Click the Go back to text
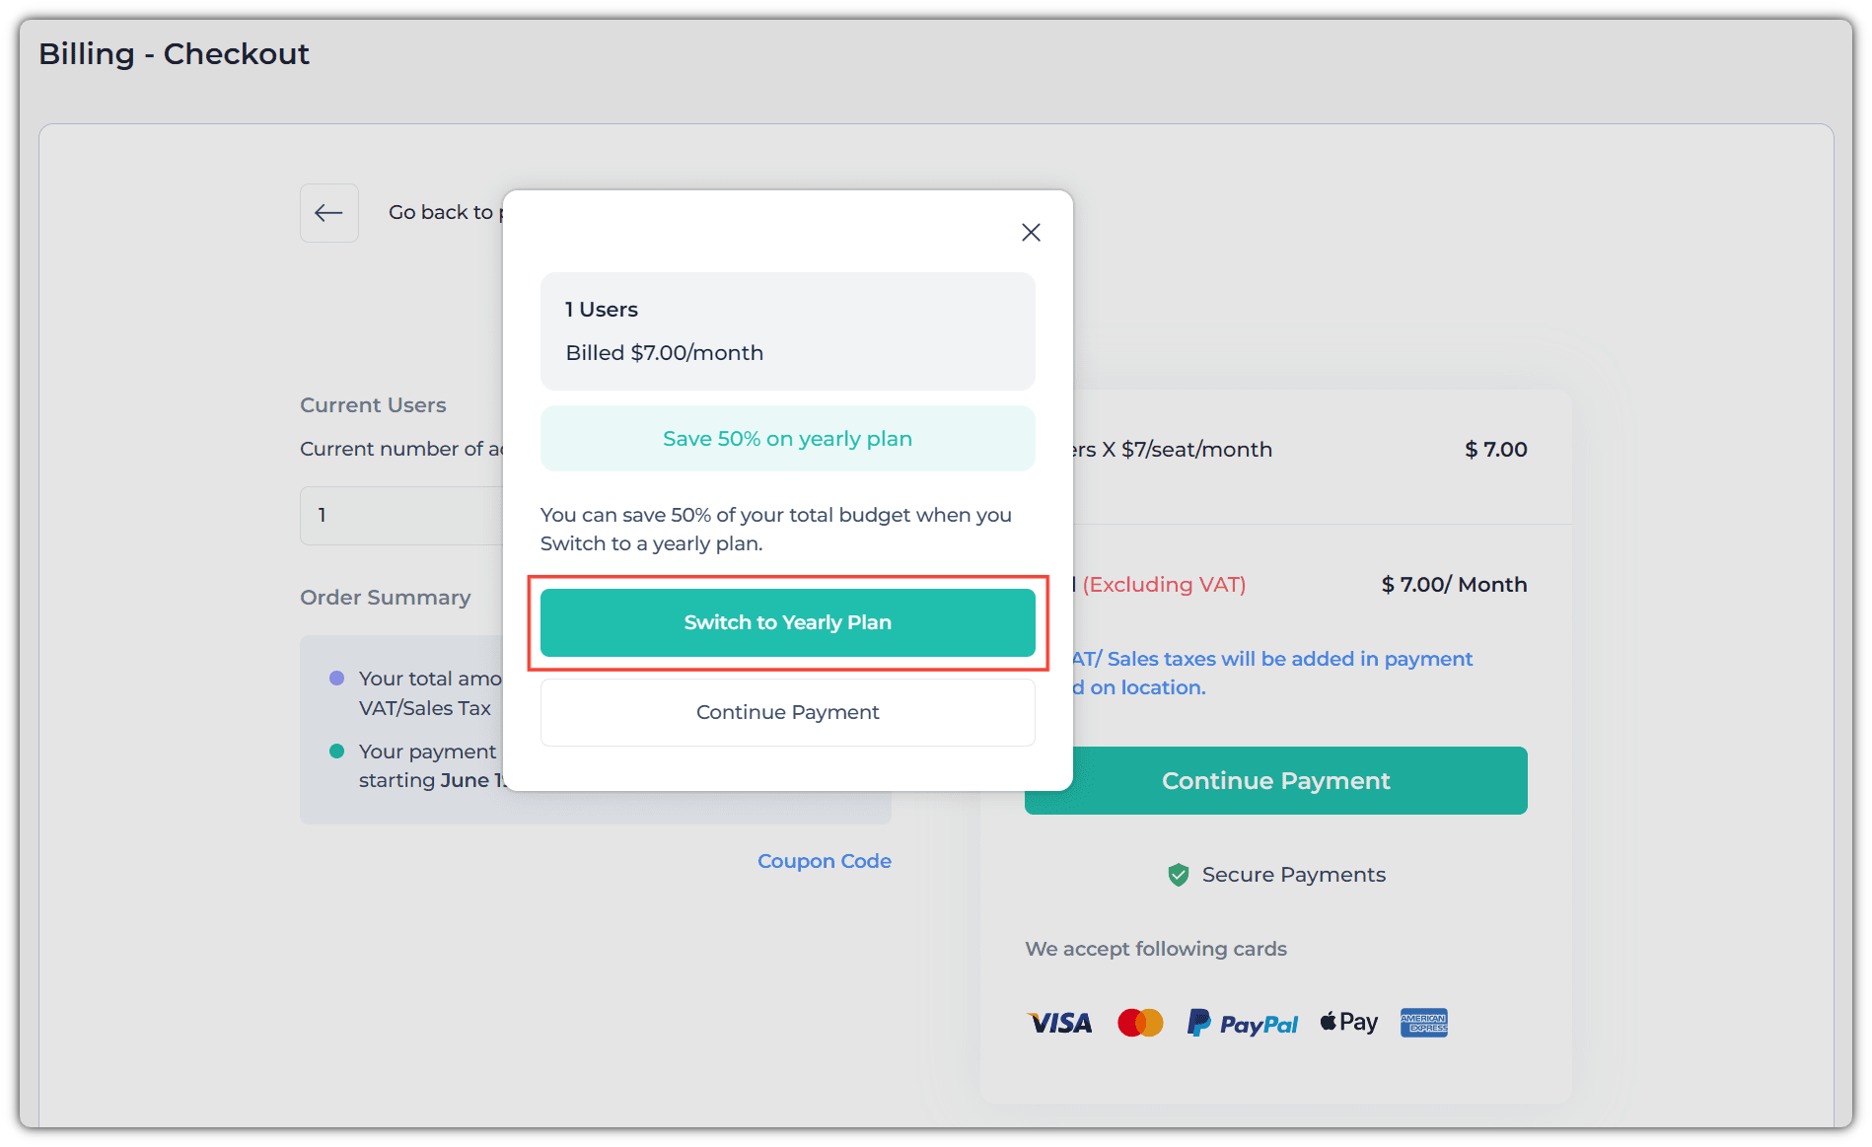 441,212
